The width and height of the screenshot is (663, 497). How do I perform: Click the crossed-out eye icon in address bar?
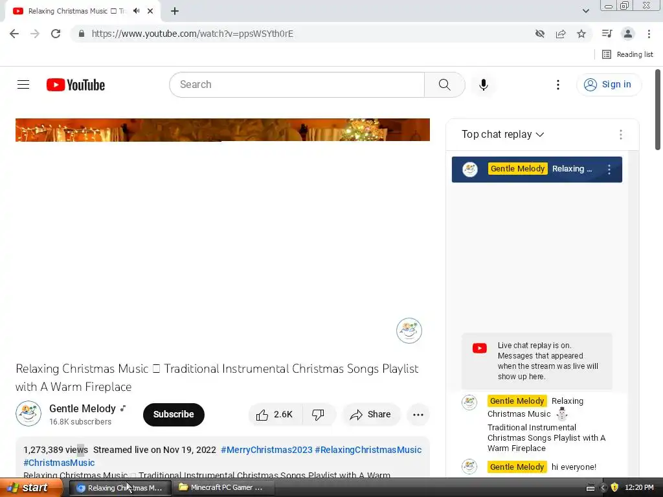539,34
